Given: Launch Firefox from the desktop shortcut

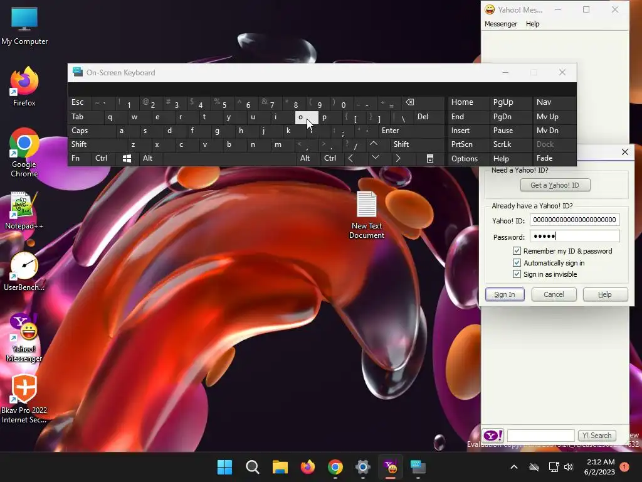Looking at the screenshot, I should coord(24,87).
